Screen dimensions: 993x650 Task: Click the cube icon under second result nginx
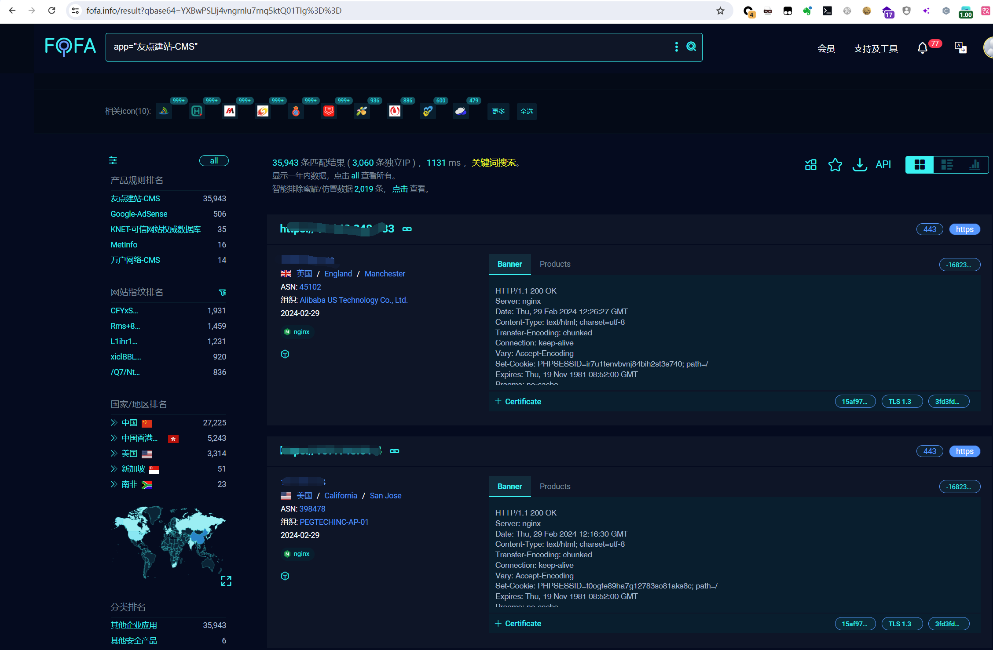285,576
